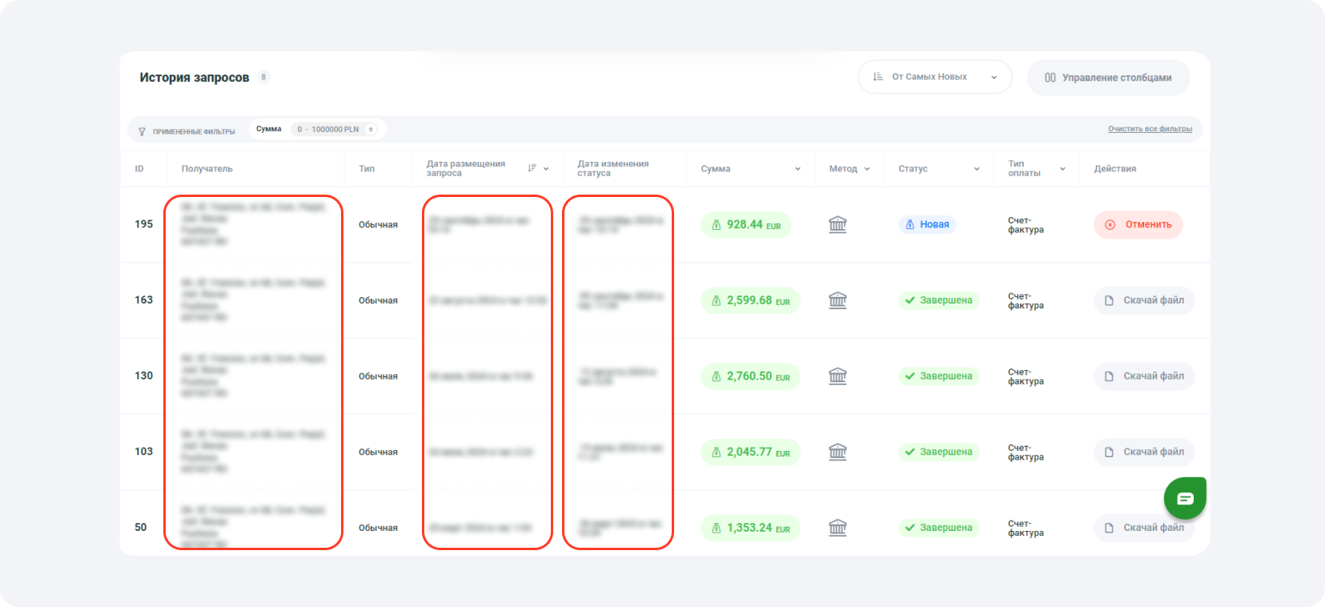Click the Дата изменения статуса column header

[613, 168]
